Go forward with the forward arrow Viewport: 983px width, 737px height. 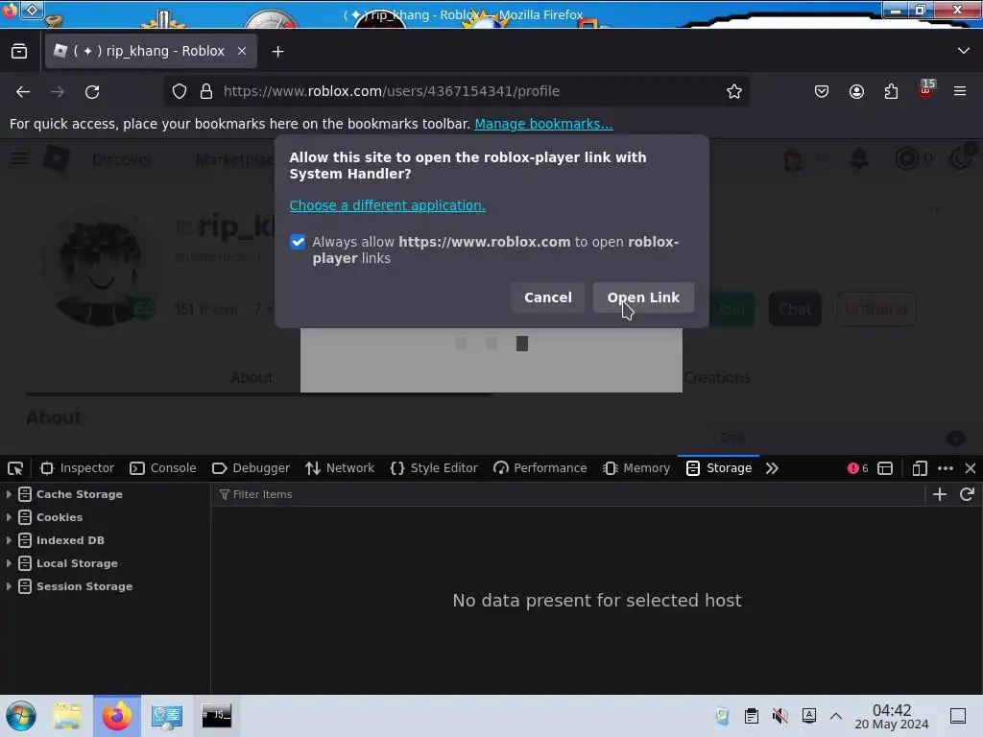coord(58,91)
